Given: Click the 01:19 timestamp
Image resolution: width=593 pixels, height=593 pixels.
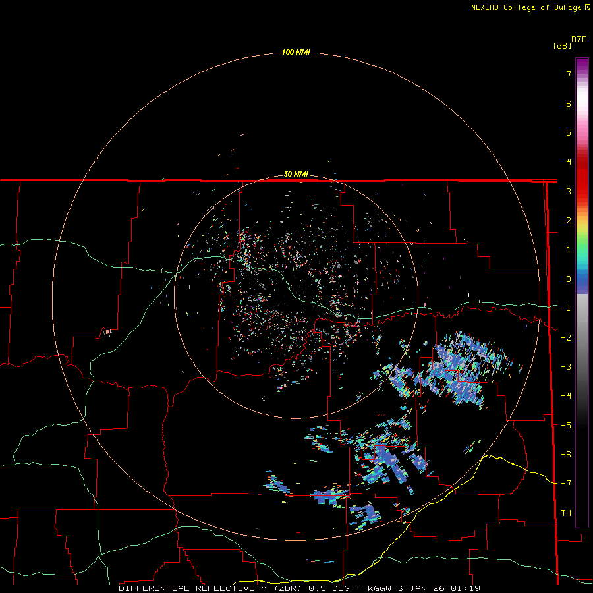Looking at the screenshot, I should 465,588.
